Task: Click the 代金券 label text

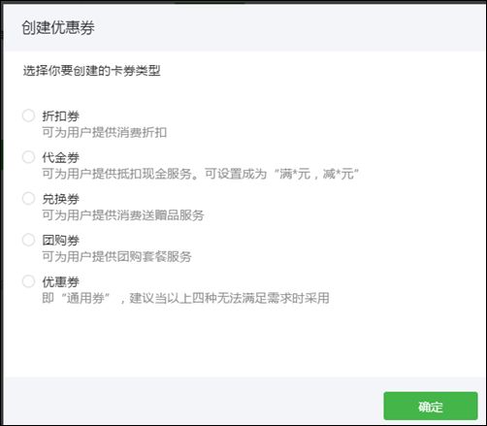Action: coord(61,157)
